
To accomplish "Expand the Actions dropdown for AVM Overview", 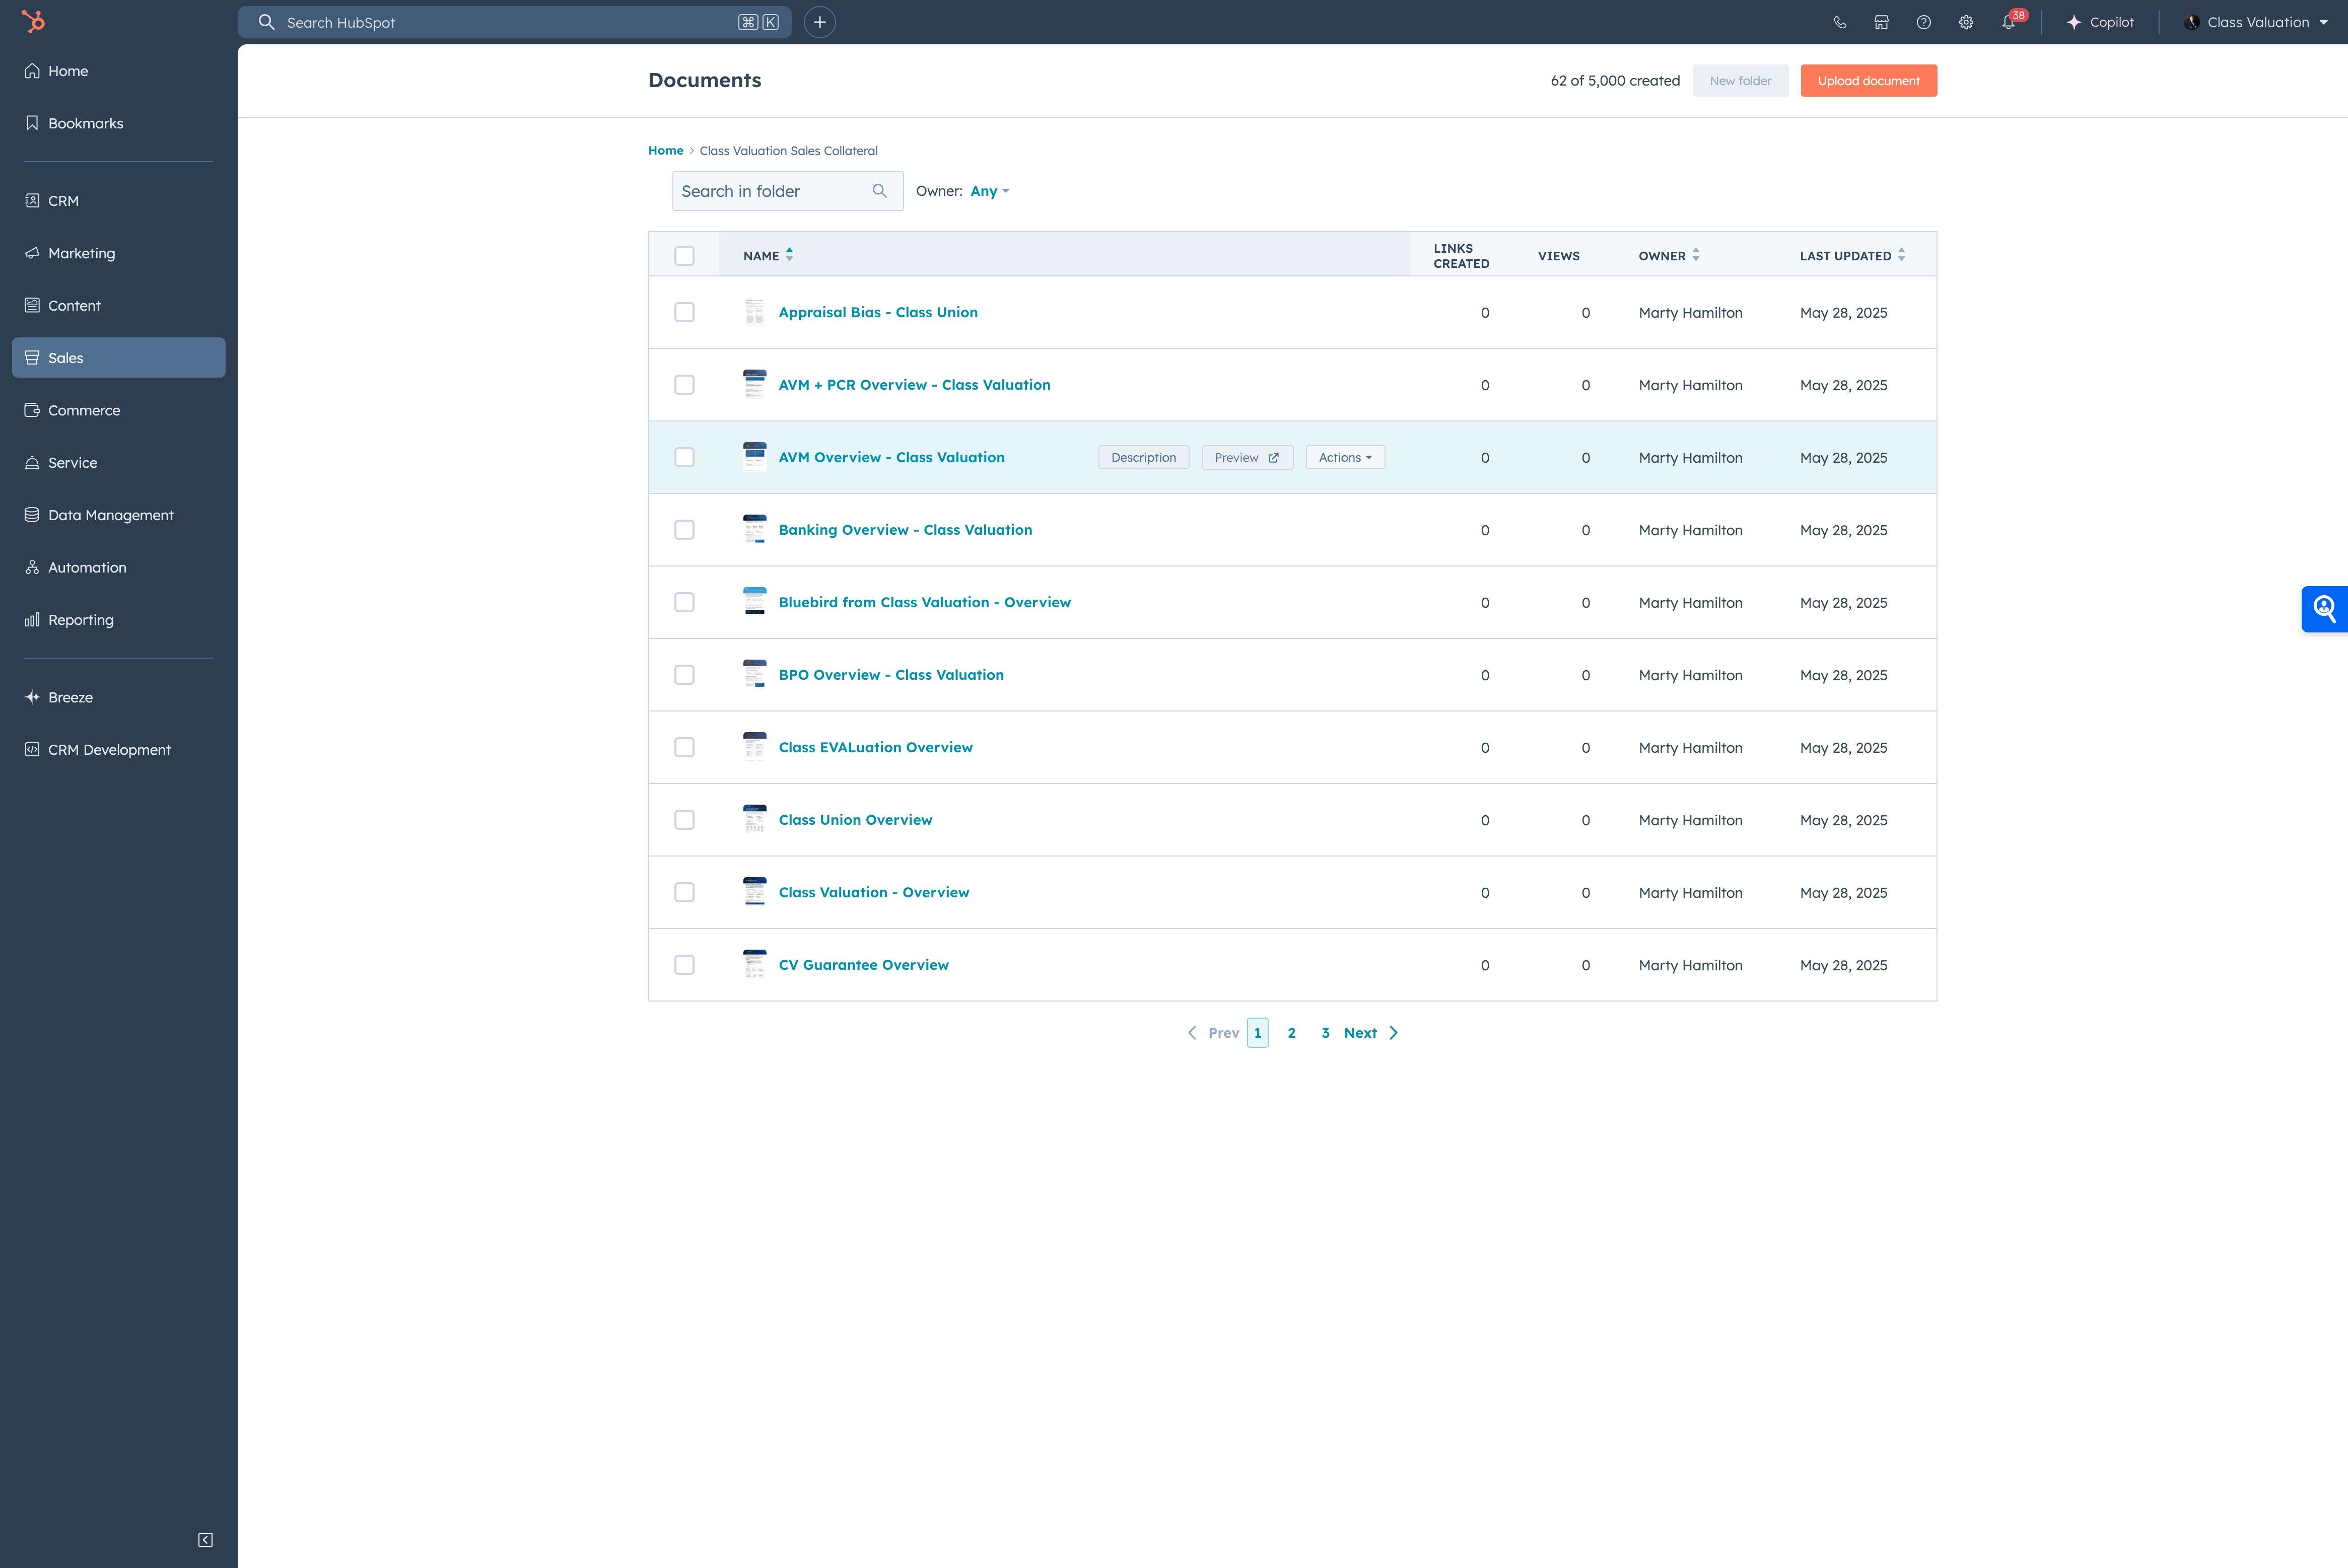I will [x=1344, y=457].
